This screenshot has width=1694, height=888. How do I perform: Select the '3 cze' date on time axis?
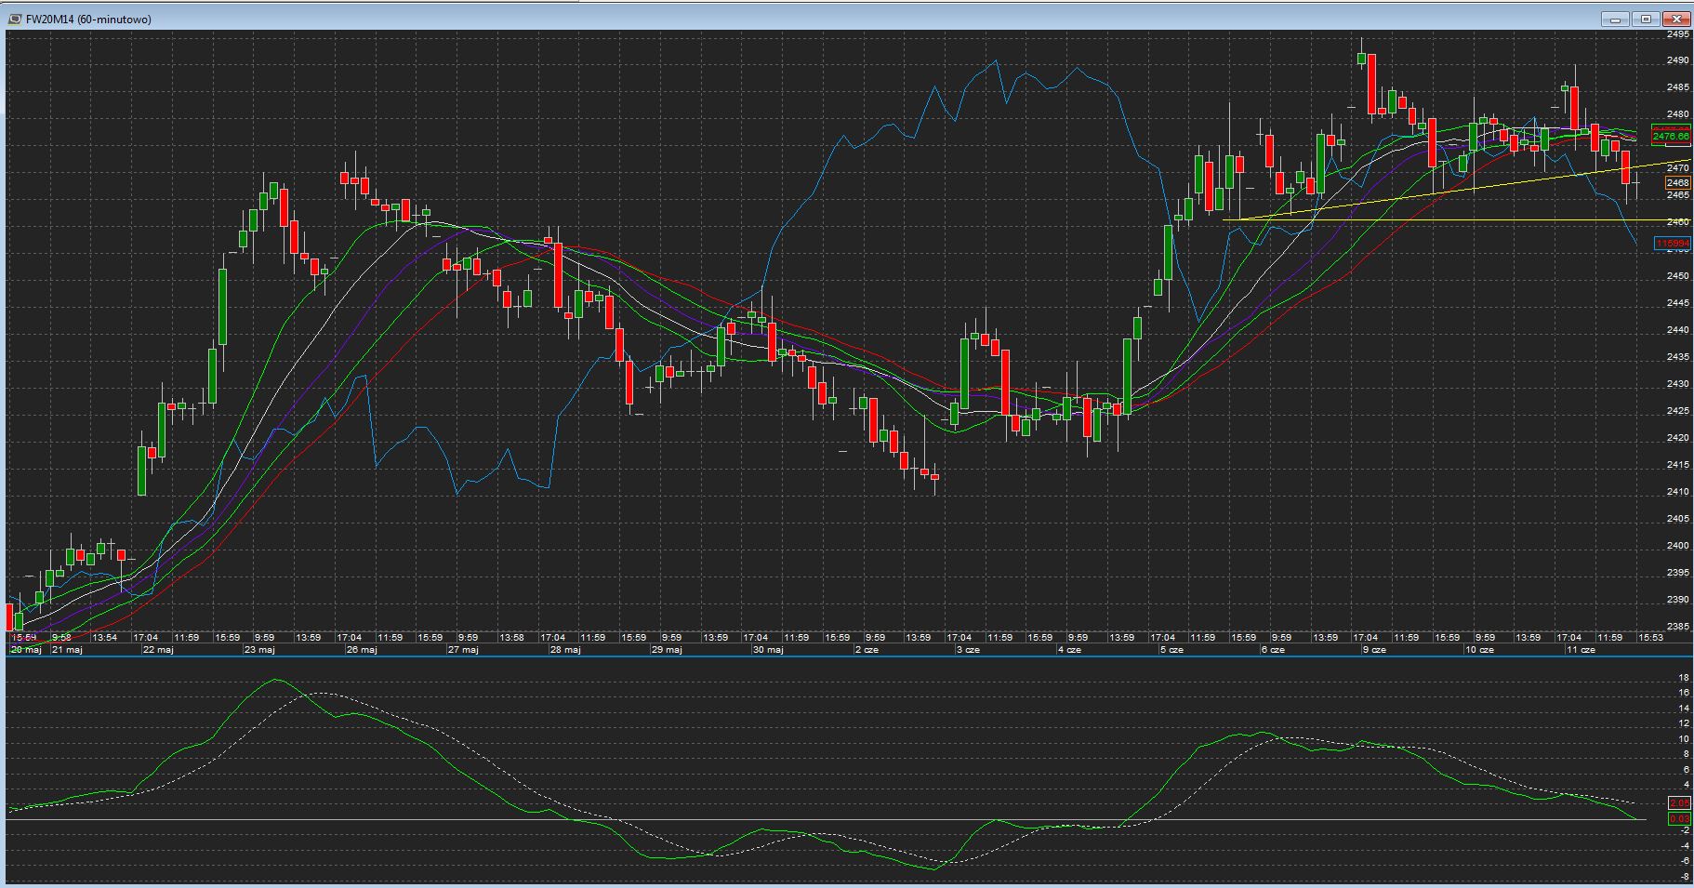pyautogui.click(x=968, y=650)
